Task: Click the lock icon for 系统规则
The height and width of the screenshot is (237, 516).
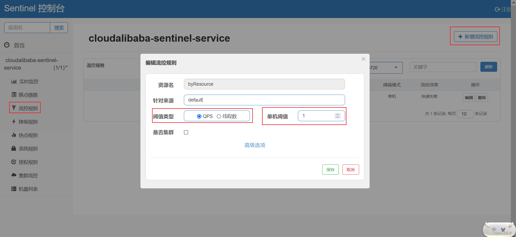Action: click(x=14, y=148)
